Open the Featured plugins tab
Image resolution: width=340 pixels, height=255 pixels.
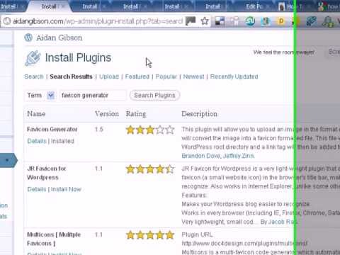pos(137,76)
